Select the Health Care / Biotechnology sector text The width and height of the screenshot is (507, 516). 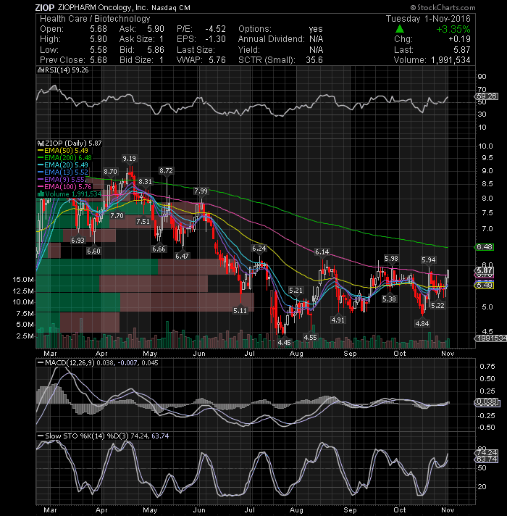[x=95, y=19]
